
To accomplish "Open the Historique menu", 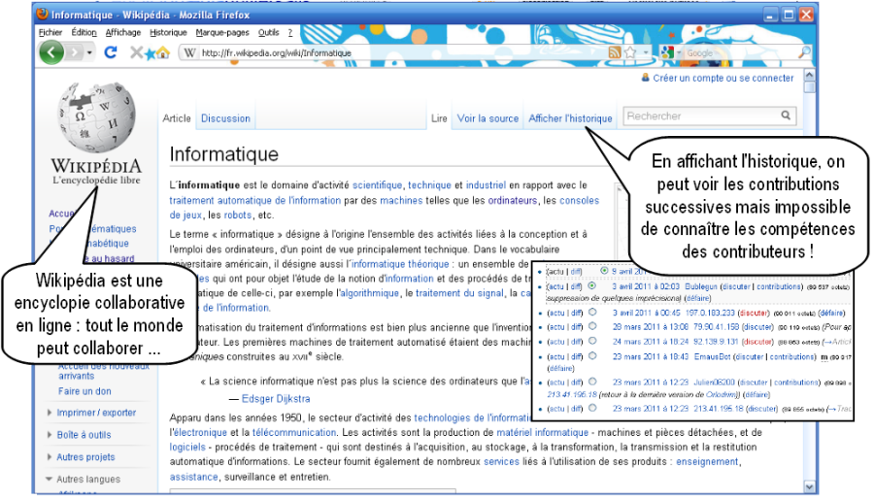I will [168, 32].
